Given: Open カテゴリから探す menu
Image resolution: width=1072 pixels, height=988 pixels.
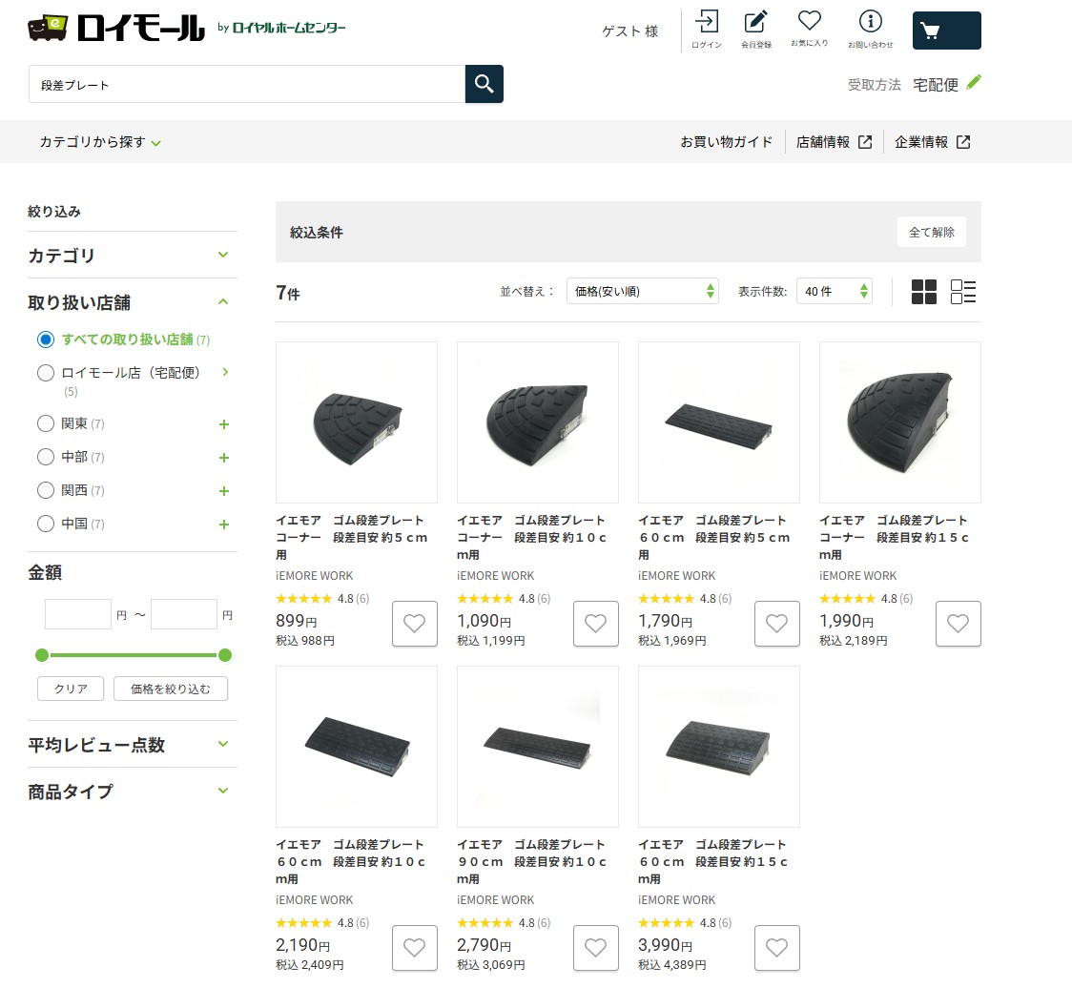Looking at the screenshot, I should pos(100,142).
